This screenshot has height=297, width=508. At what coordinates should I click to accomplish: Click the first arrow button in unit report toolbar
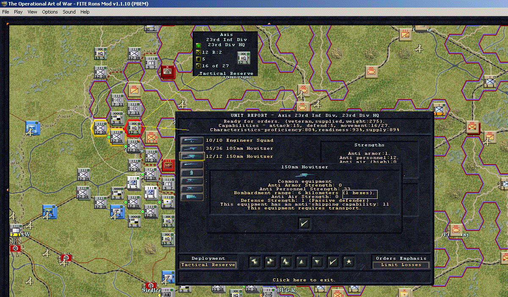(x=254, y=262)
